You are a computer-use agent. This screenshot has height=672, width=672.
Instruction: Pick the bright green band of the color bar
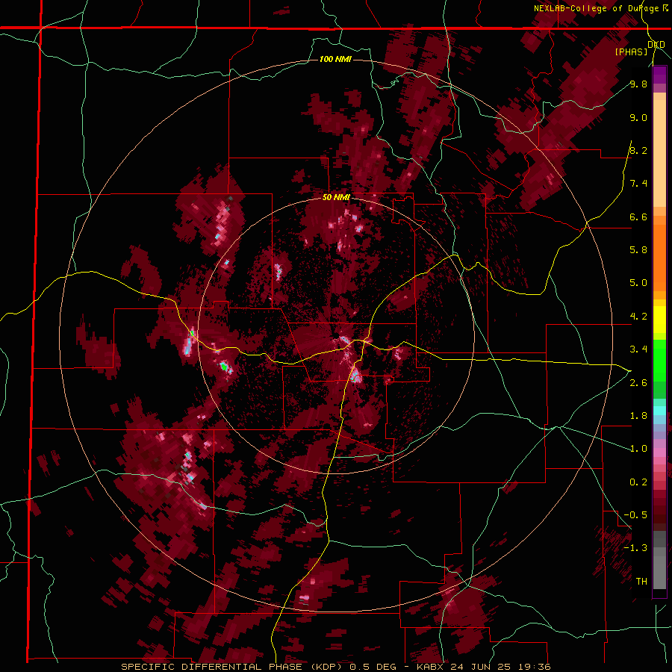tap(659, 361)
